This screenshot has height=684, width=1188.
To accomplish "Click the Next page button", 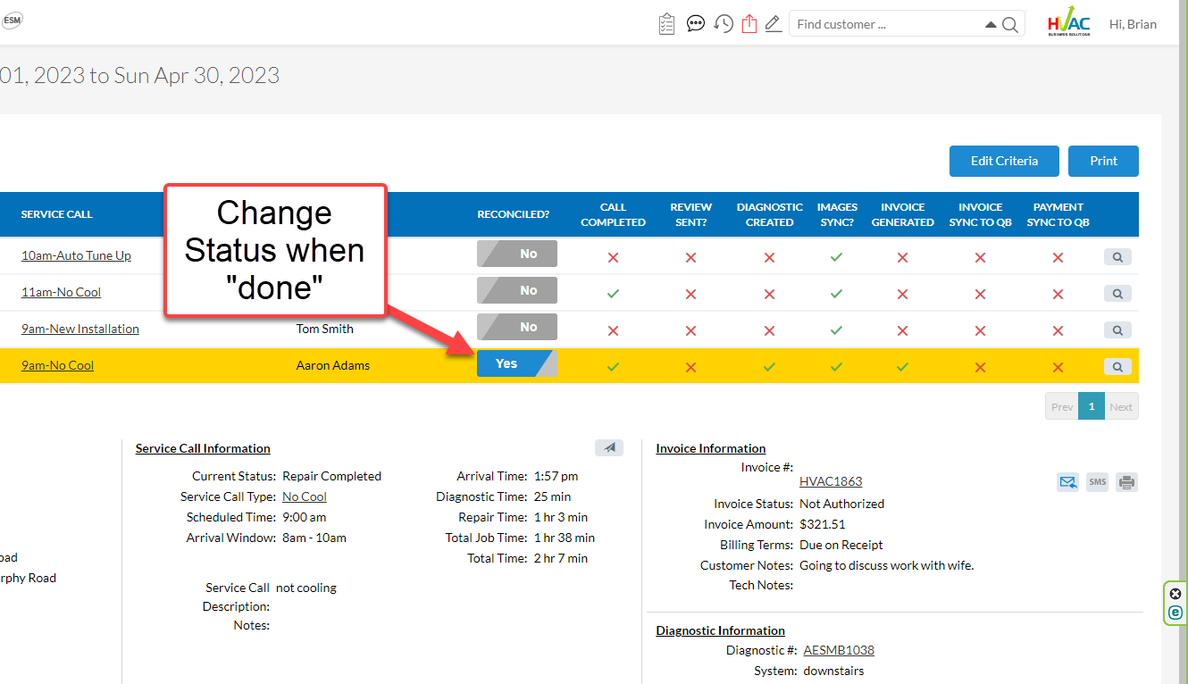I will click(x=1121, y=406).
